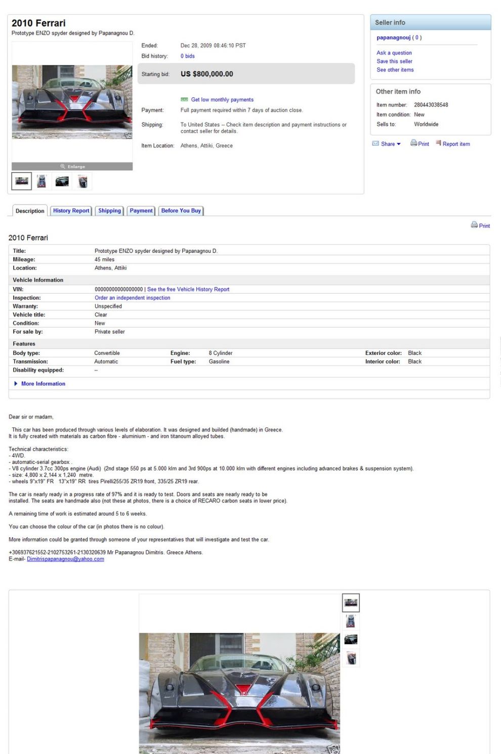
Task: Open the Shipping tab
Action: pyautogui.click(x=109, y=211)
